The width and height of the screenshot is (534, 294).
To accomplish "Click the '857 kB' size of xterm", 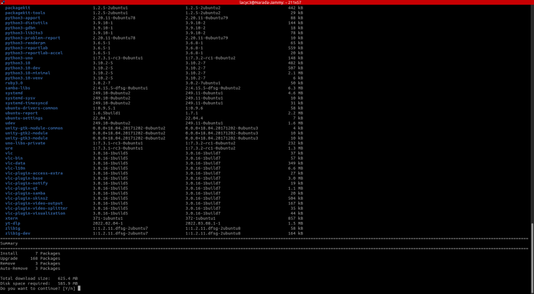I will coord(296,218).
